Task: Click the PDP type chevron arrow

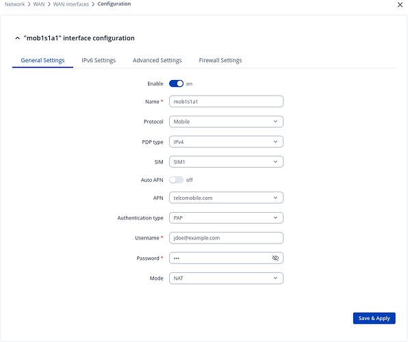Action: 275,142
